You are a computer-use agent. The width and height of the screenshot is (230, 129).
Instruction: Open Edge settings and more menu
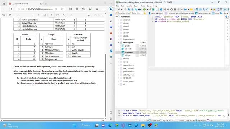coord(104,9)
